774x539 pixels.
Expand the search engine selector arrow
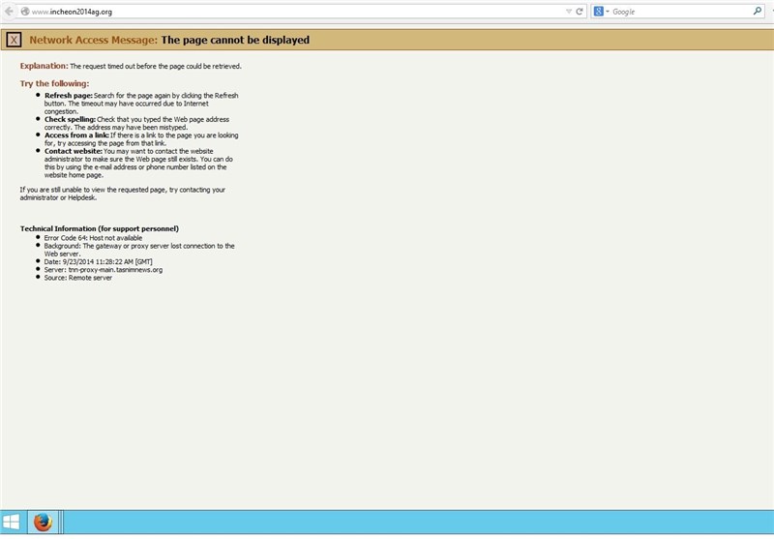609,12
